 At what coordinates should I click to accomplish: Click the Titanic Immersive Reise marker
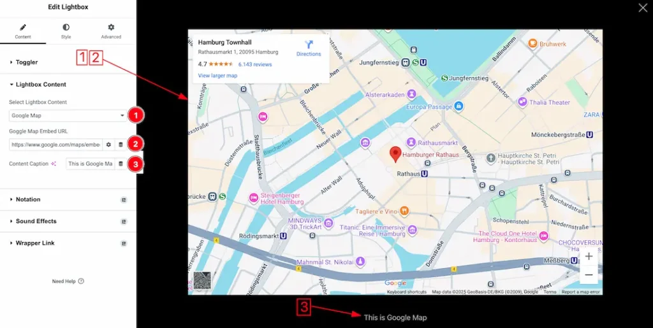[413, 229]
